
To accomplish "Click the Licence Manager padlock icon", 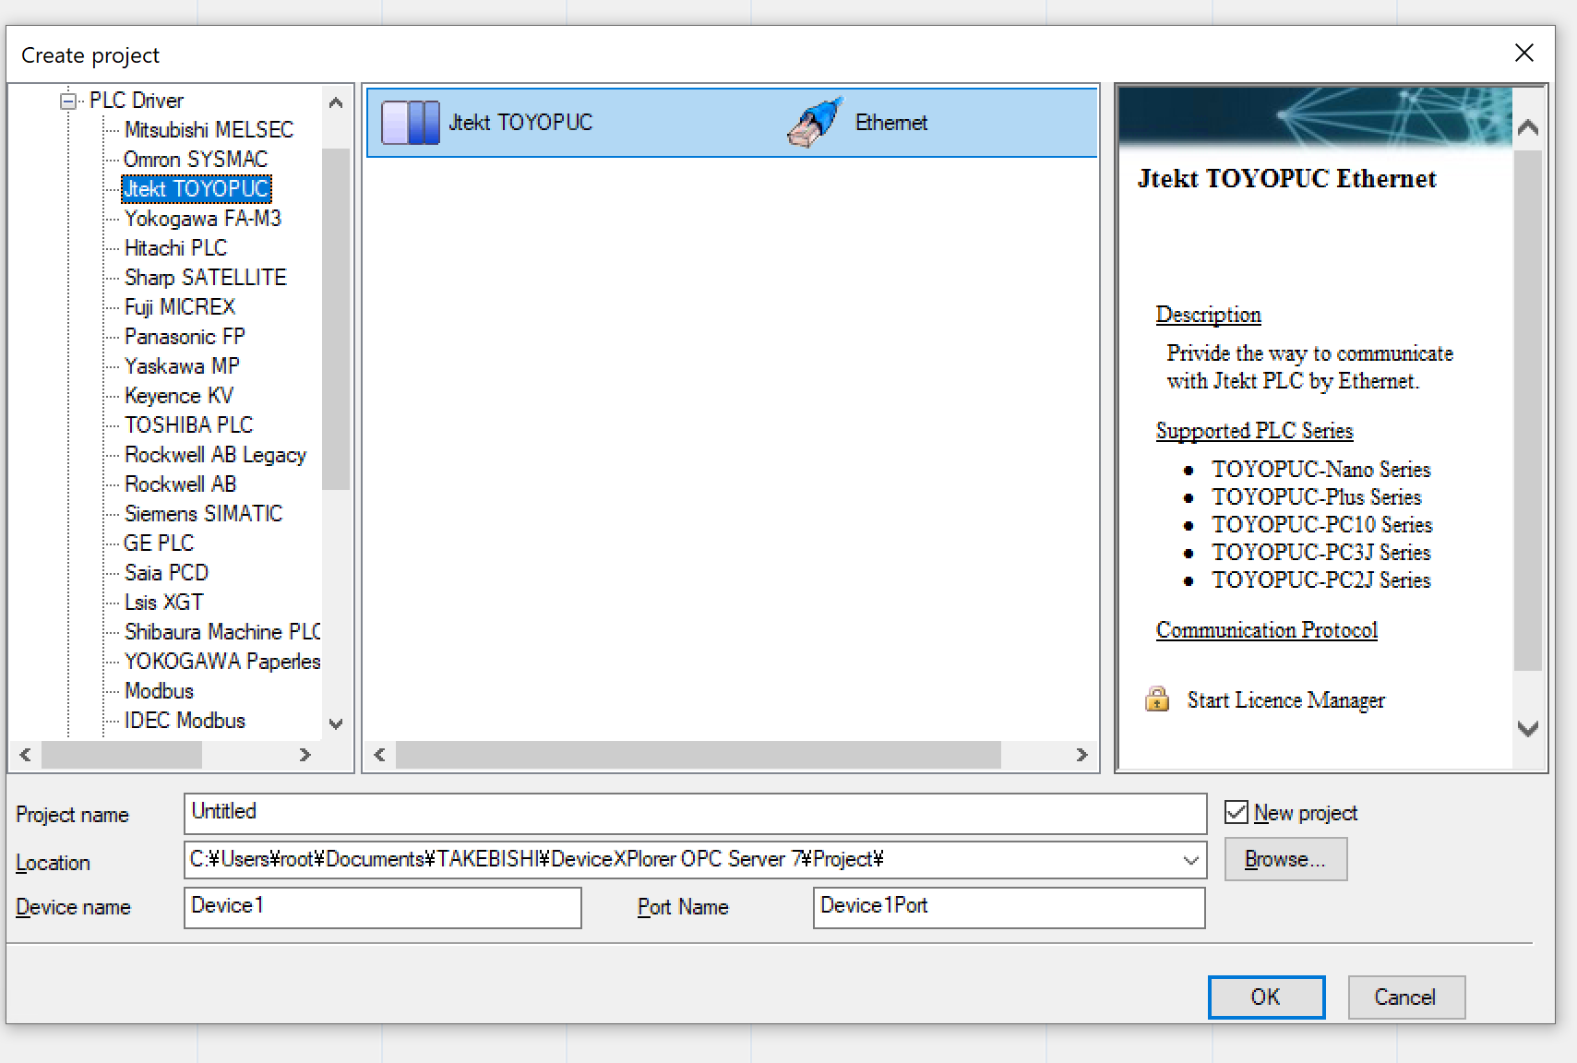I will (1157, 699).
